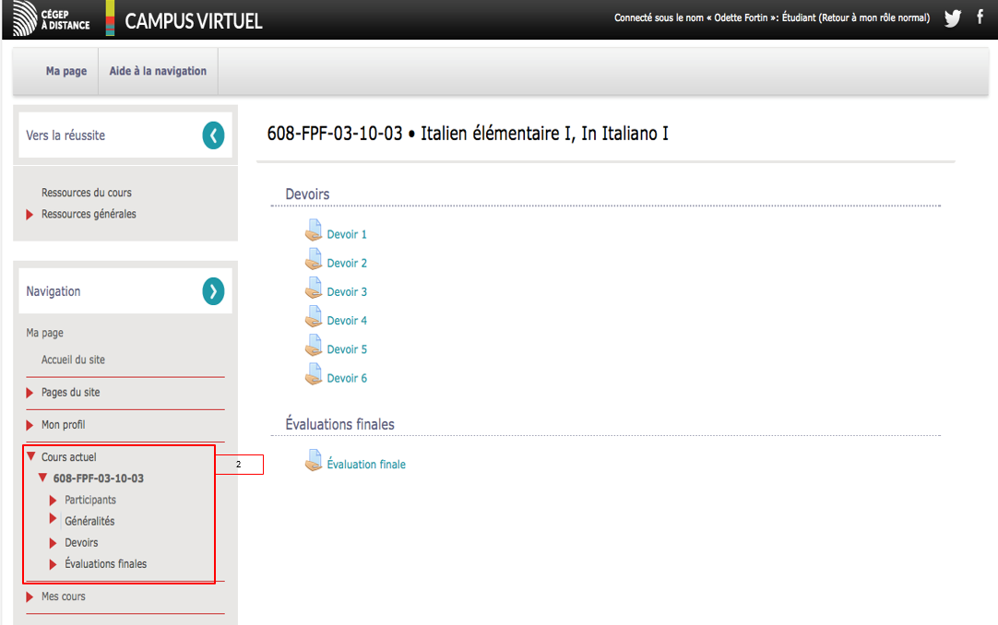Click the Devoir 5 assignment icon
This screenshot has height=625, width=998.
[x=314, y=348]
